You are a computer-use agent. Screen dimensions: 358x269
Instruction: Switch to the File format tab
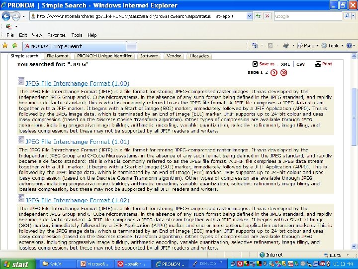click(58, 56)
